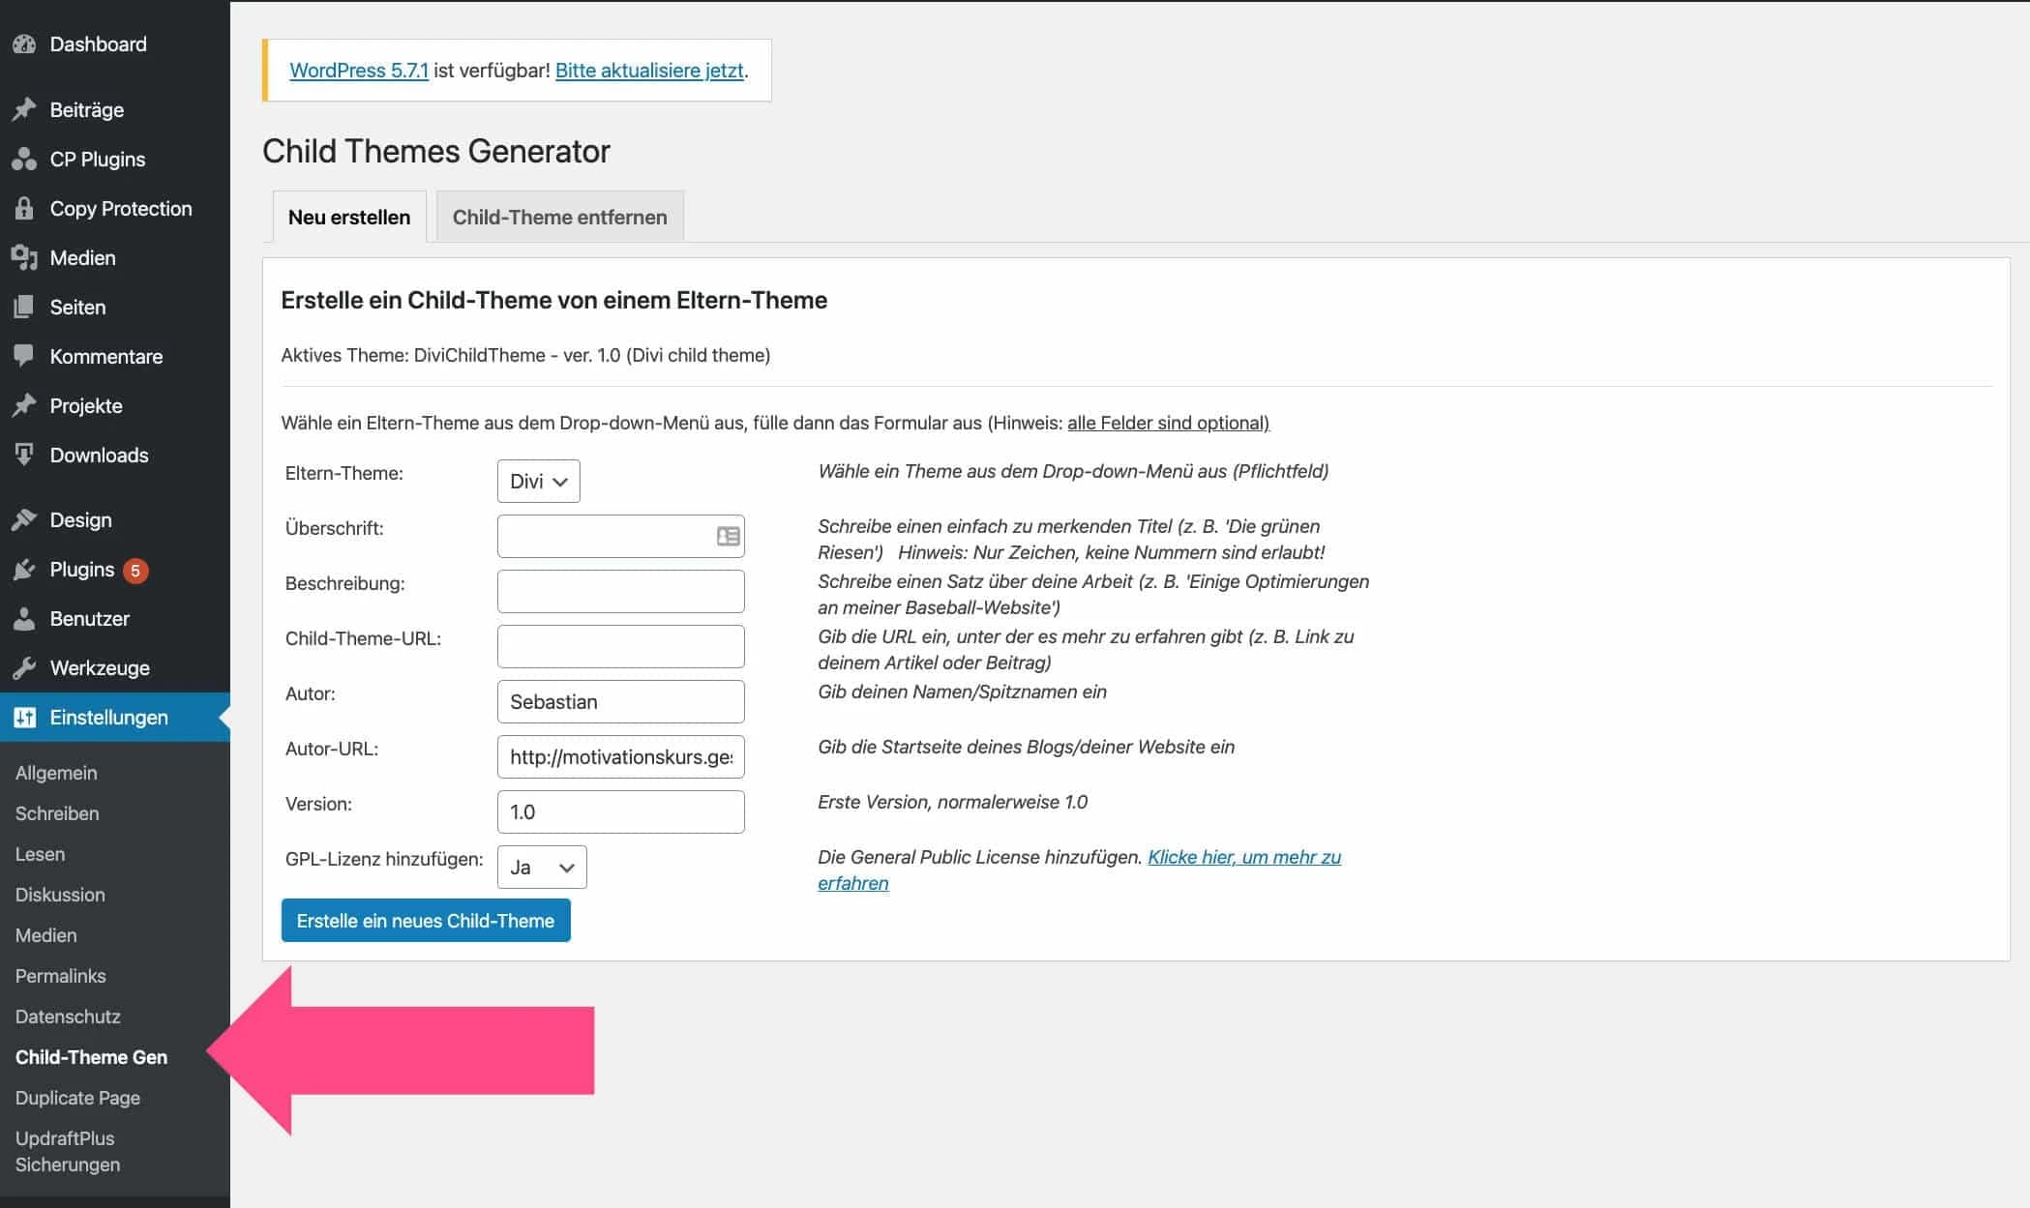
Task: Click the Downloads arrow icon
Action: (25, 455)
